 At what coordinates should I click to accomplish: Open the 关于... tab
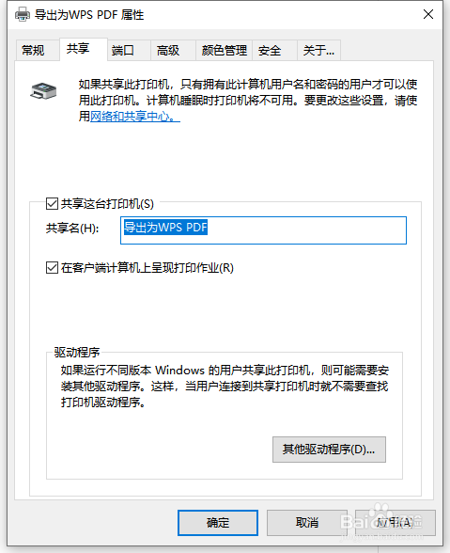(318, 51)
